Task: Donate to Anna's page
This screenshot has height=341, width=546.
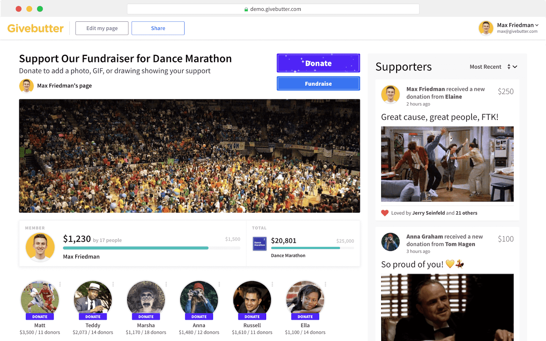Action: click(199, 317)
